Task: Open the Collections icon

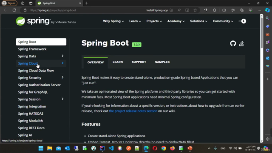Action: [x=242, y=10]
